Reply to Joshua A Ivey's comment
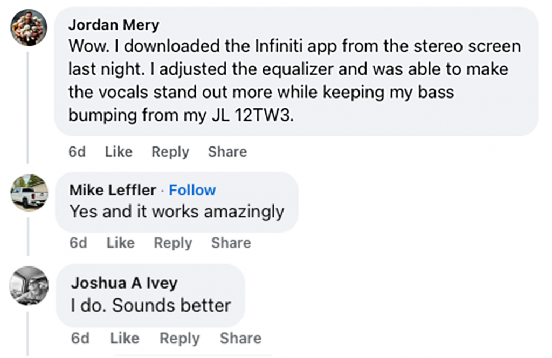This screenshot has width=552, height=358. 180,338
